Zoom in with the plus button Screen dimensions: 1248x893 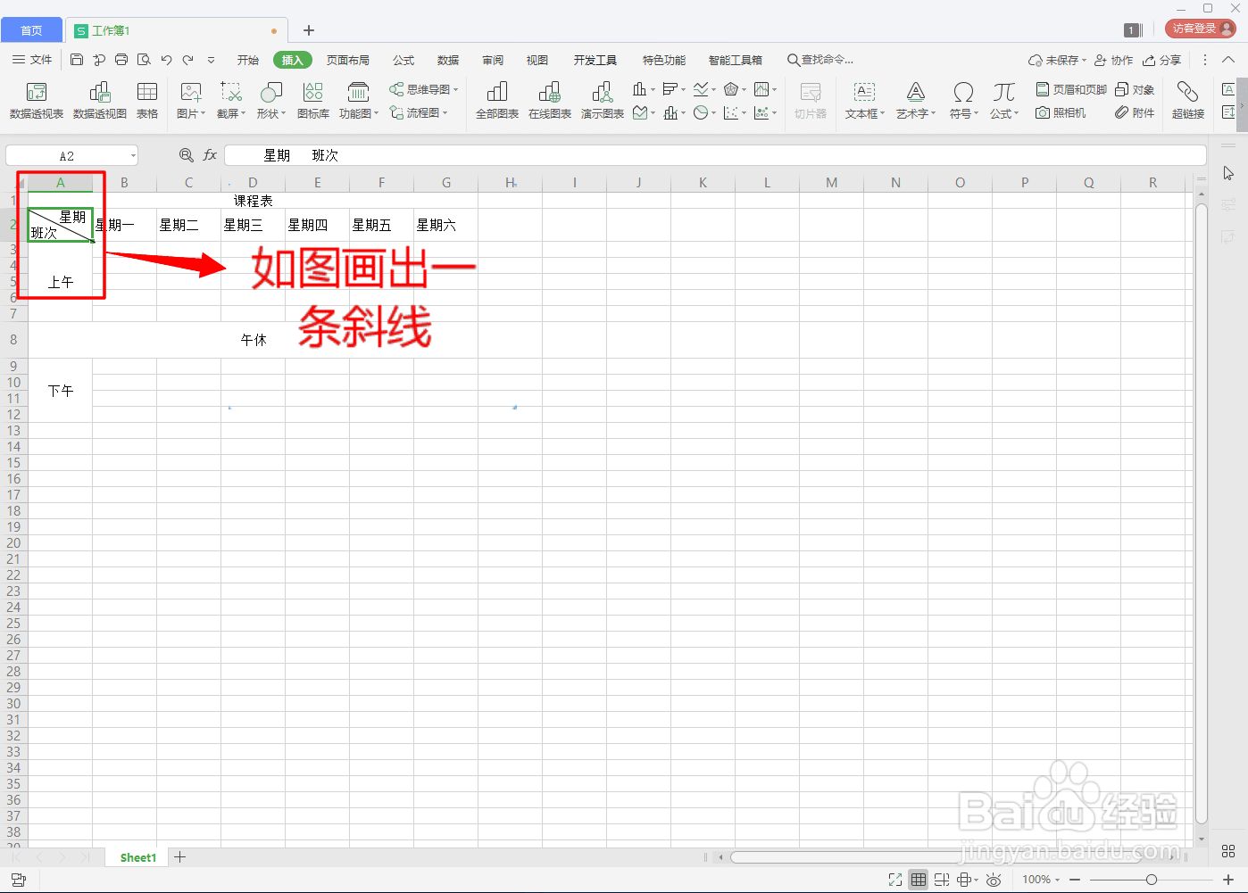(x=1228, y=880)
